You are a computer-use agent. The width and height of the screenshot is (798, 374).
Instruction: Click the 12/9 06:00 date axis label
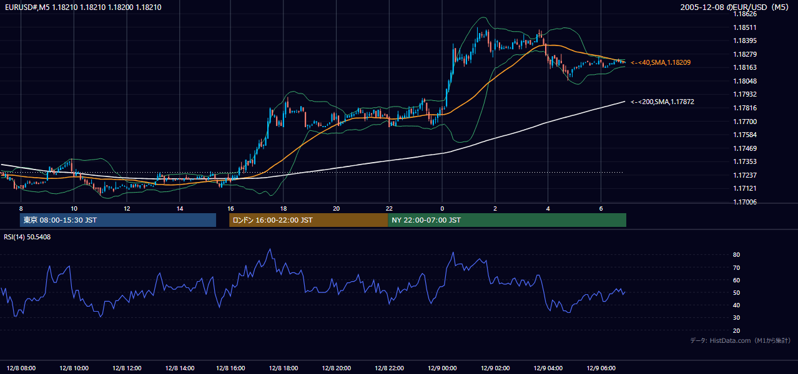click(600, 368)
